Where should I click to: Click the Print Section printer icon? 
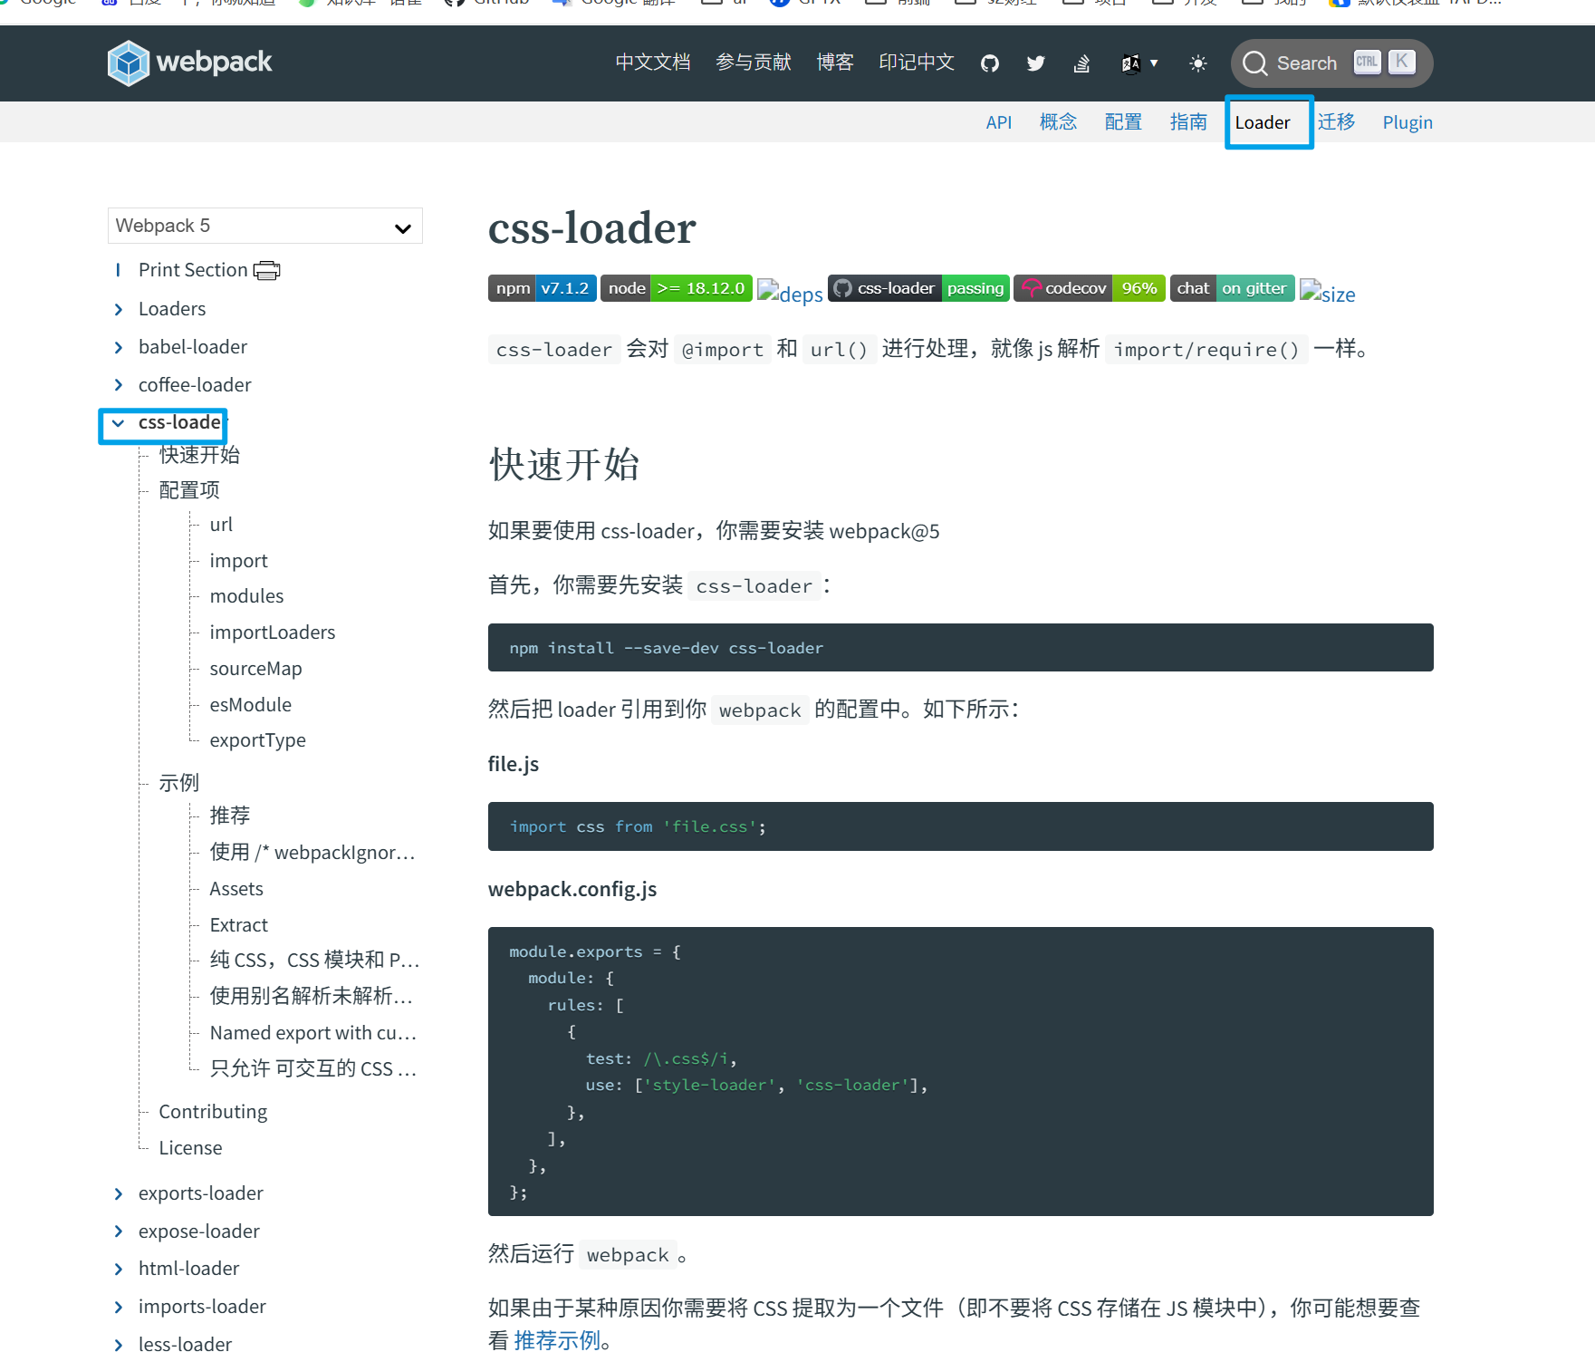pos(268,269)
